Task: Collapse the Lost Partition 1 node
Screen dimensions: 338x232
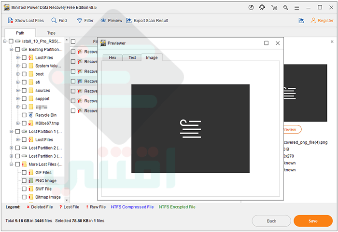Action: 12,131
